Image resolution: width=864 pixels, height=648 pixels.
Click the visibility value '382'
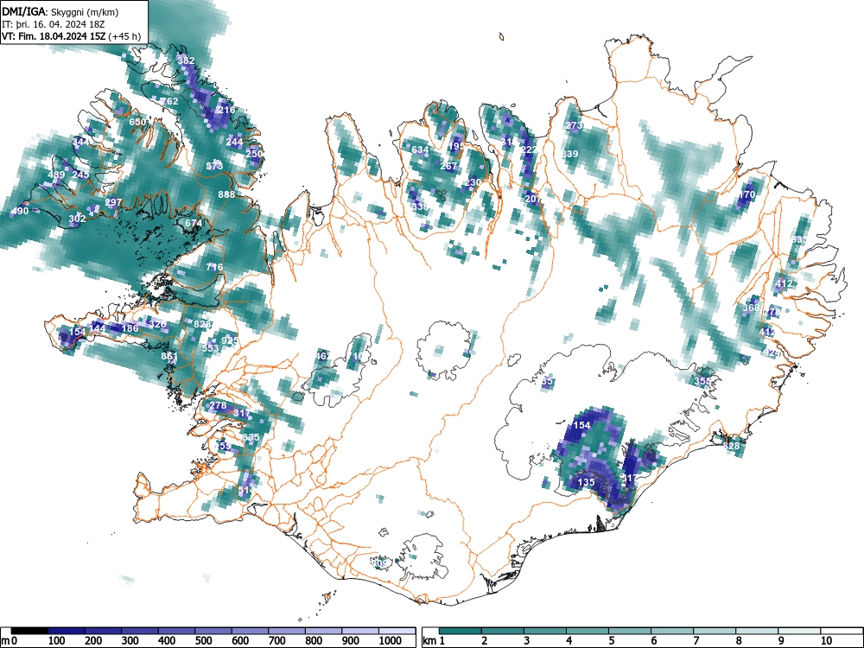point(186,60)
